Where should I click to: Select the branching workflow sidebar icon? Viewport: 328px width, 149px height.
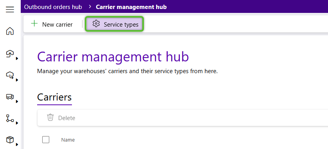10,118
